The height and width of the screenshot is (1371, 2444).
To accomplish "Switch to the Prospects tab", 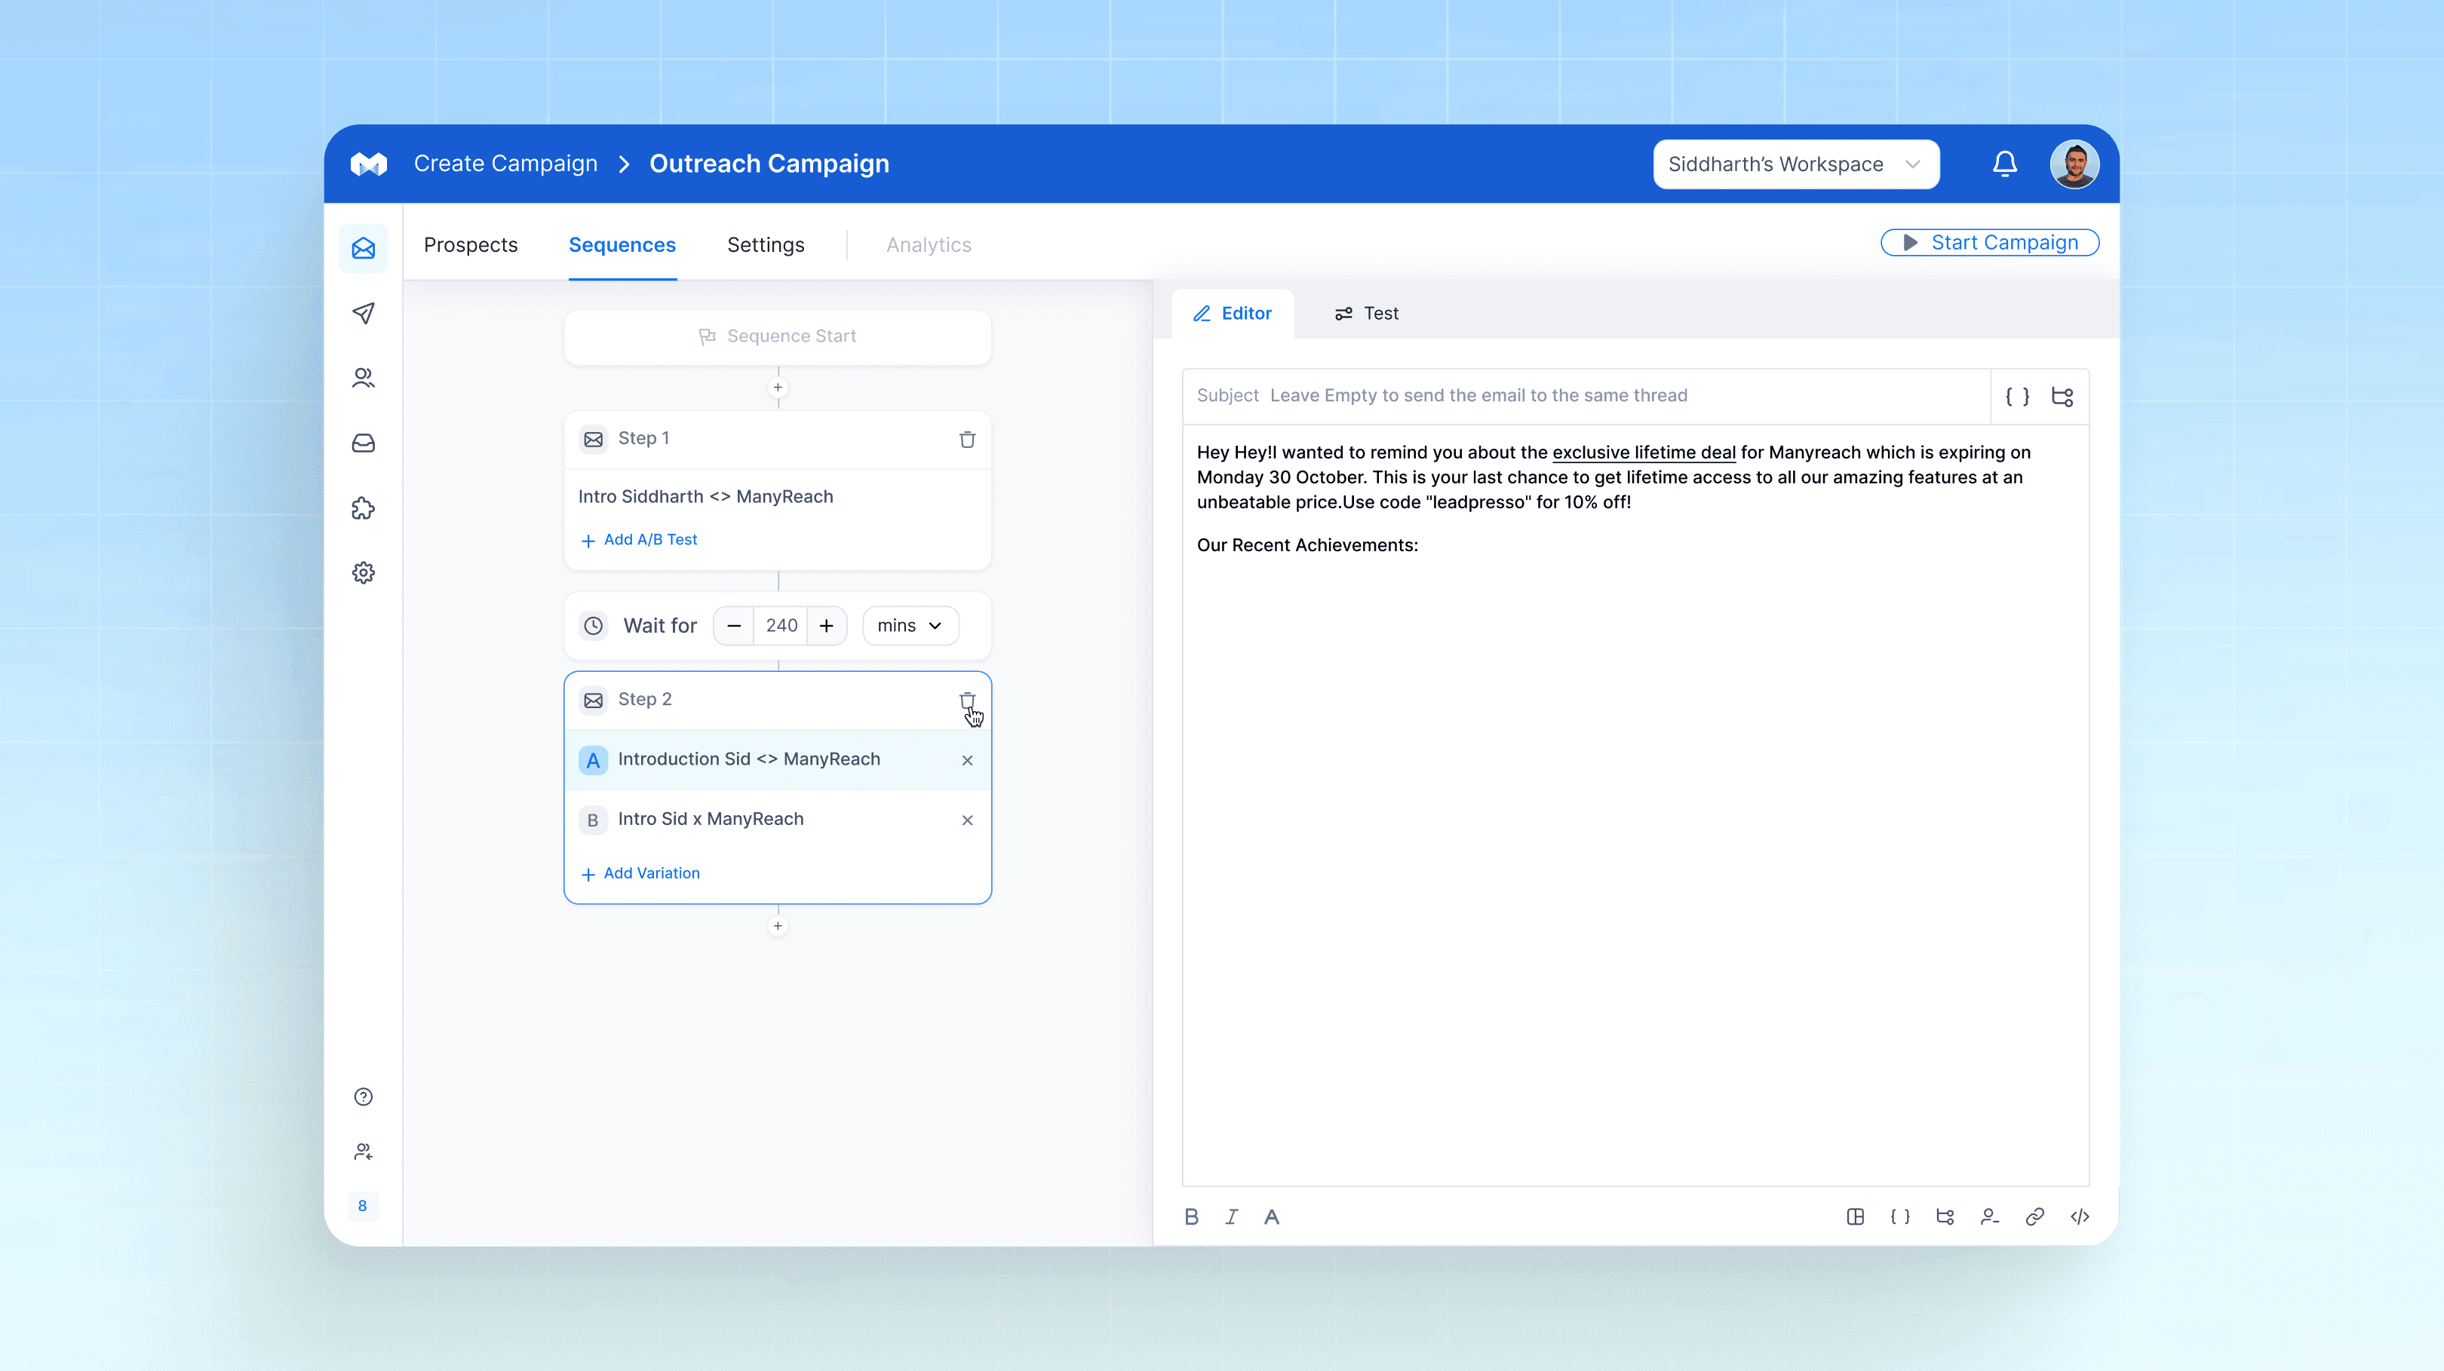I will pos(471,245).
